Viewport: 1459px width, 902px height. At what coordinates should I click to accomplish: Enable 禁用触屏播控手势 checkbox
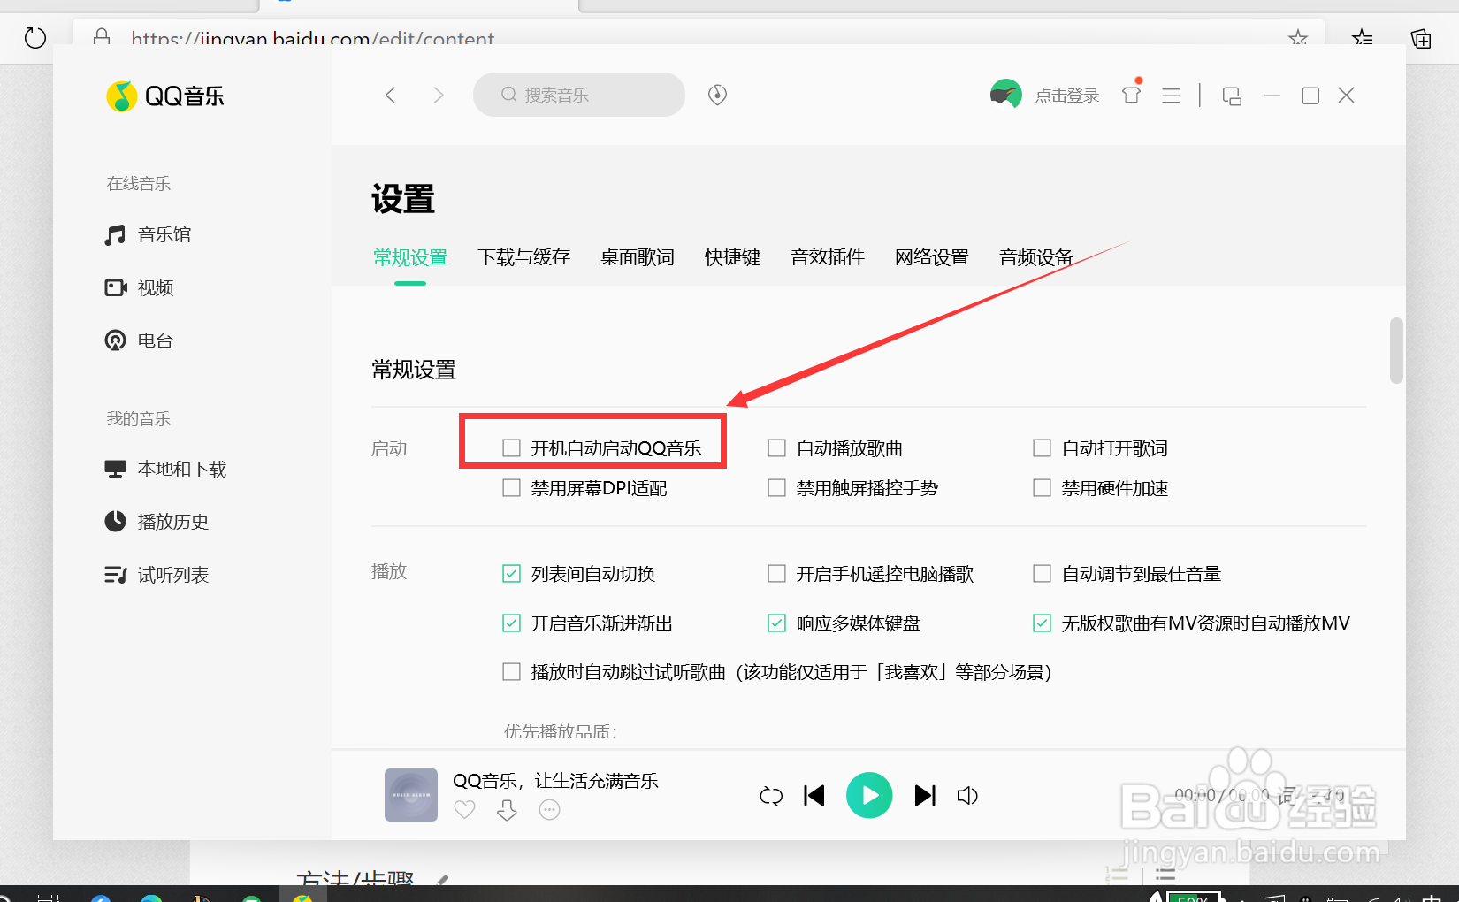776,488
